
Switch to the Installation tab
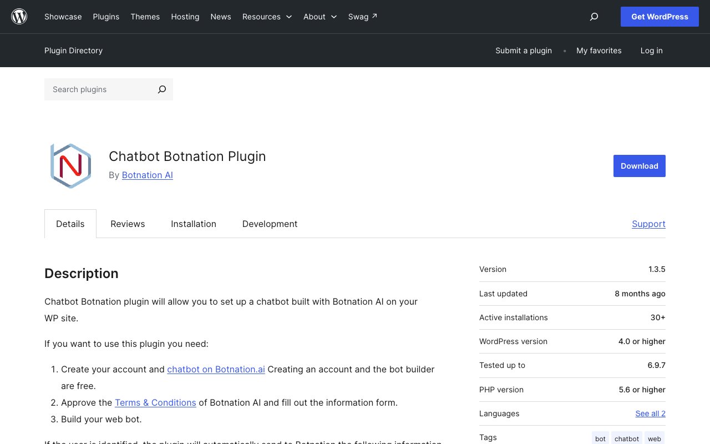point(194,224)
